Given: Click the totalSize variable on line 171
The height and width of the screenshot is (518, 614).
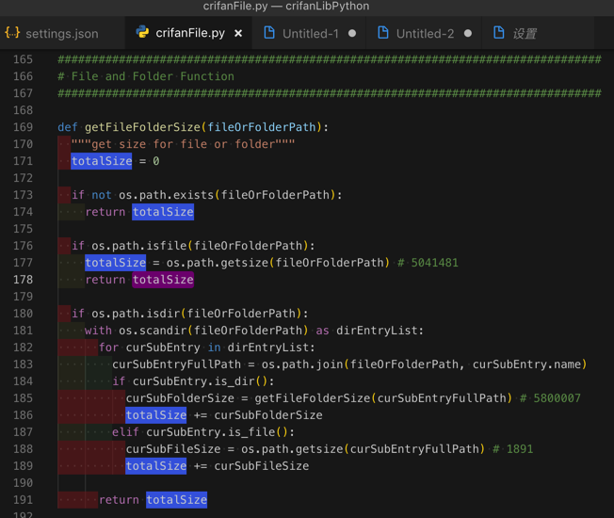Looking at the screenshot, I should [x=102, y=161].
